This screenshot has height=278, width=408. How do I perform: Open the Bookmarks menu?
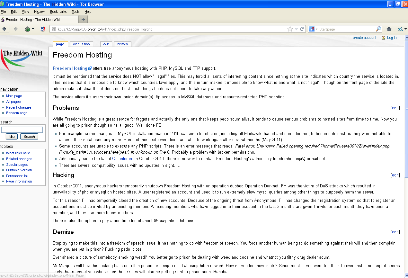[58, 12]
